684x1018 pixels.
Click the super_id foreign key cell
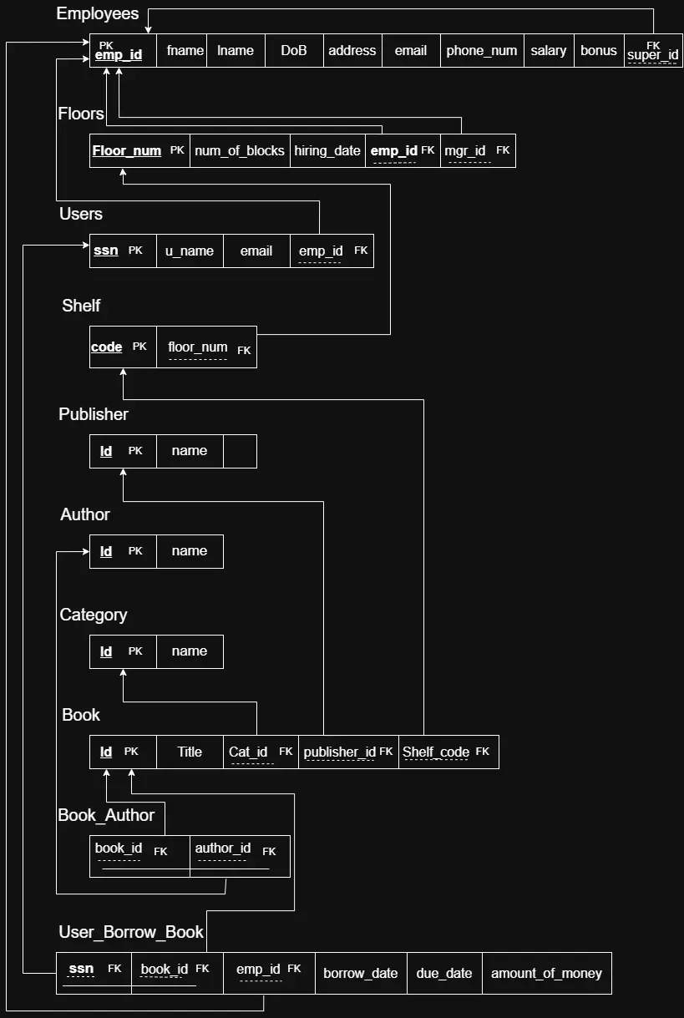tap(652, 52)
